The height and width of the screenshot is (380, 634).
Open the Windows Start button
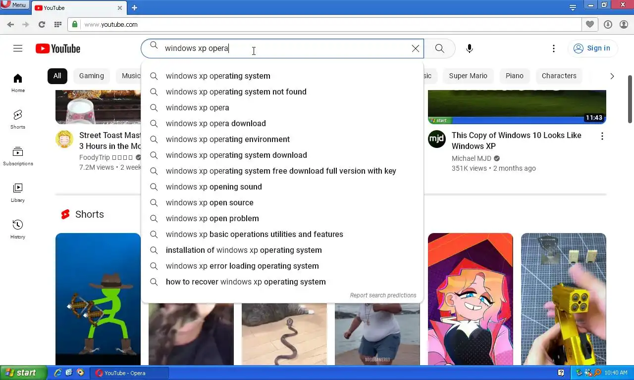click(x=23, y=373)
